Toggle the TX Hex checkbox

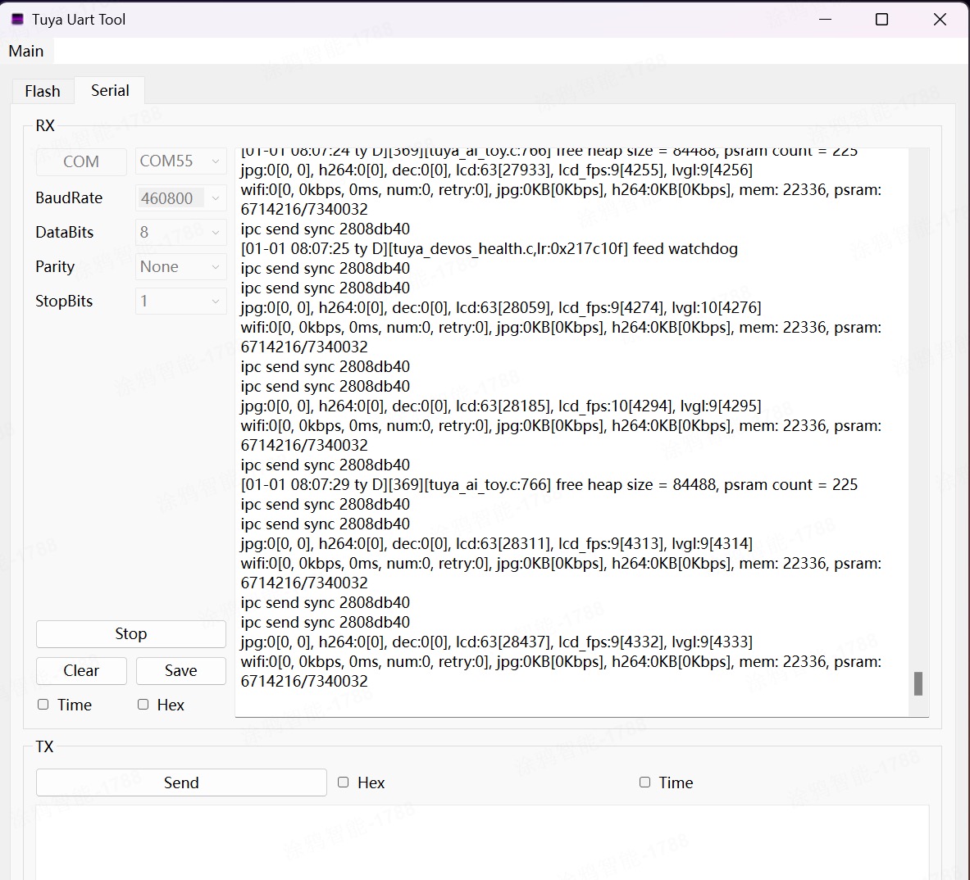click(x=344, y=782)
